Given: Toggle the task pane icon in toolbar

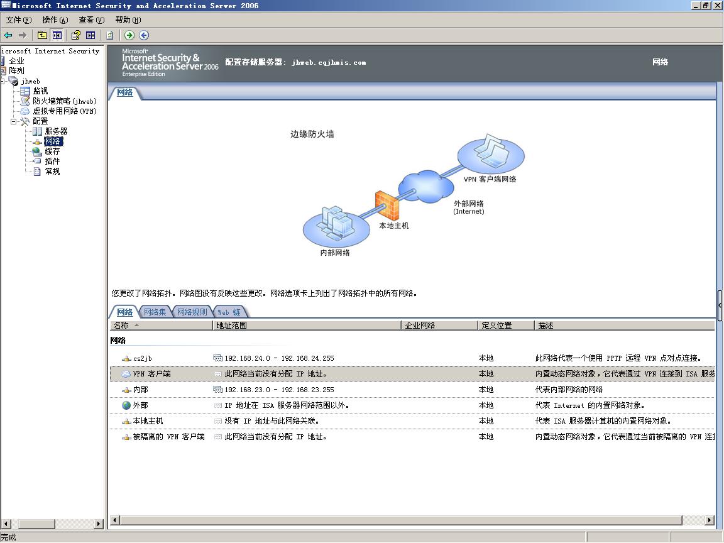Looking at the screenshot, I should tap(90, 35).
